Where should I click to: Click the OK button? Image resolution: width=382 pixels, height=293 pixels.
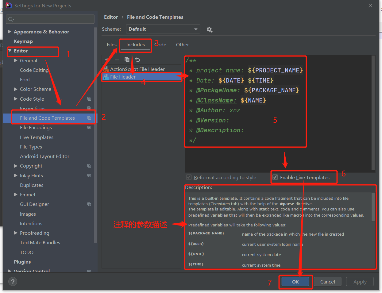click(x=295, y=282)
